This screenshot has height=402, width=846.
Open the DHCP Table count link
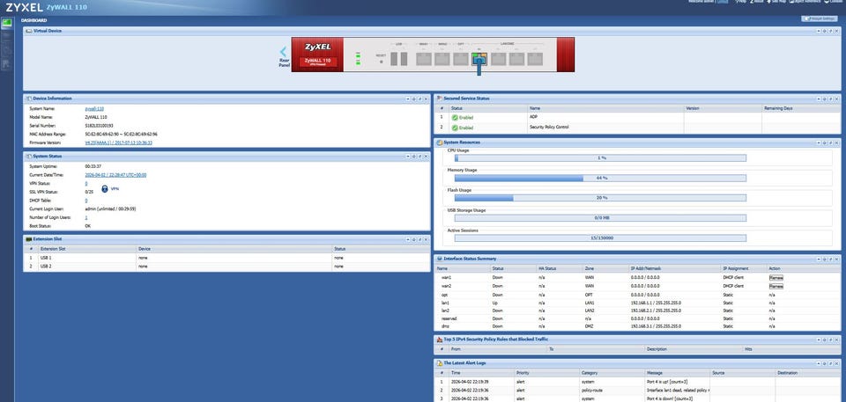(x=86, y=201)
